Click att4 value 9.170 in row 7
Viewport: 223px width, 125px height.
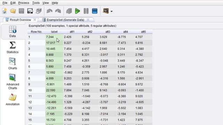point(121,73)
